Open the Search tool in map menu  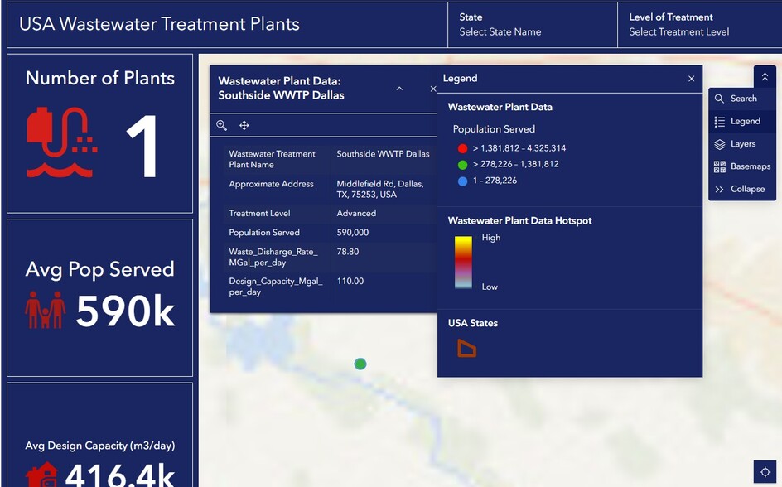click(x=741, y=99)
